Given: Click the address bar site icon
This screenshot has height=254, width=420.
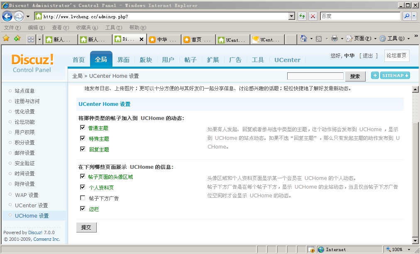Looking at the screenshot, I should click(39, 16).
